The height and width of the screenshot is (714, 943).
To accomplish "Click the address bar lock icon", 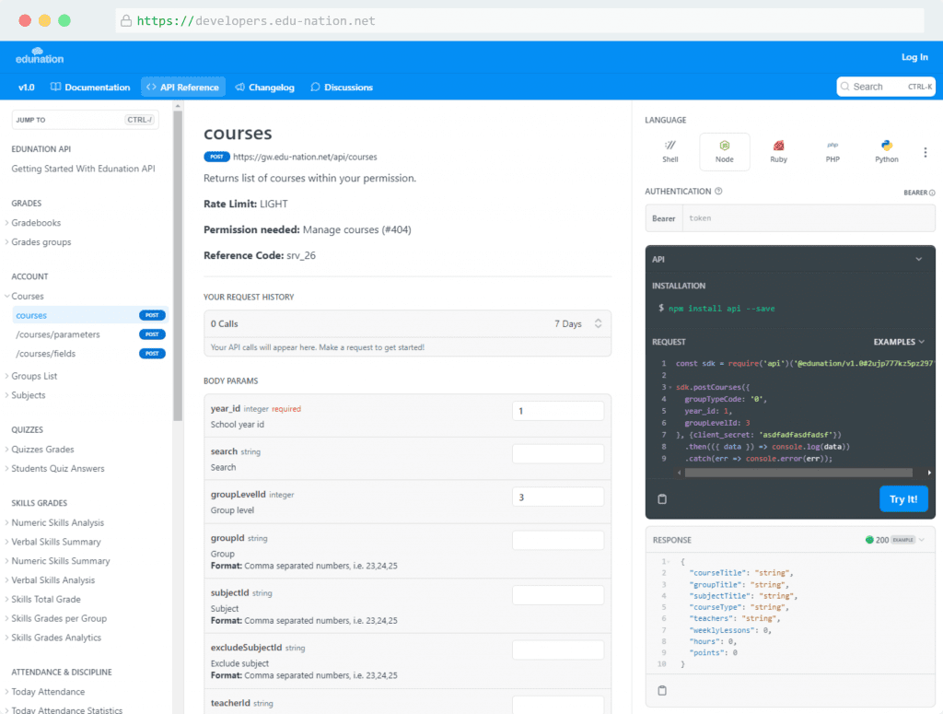I will [125, 20].
